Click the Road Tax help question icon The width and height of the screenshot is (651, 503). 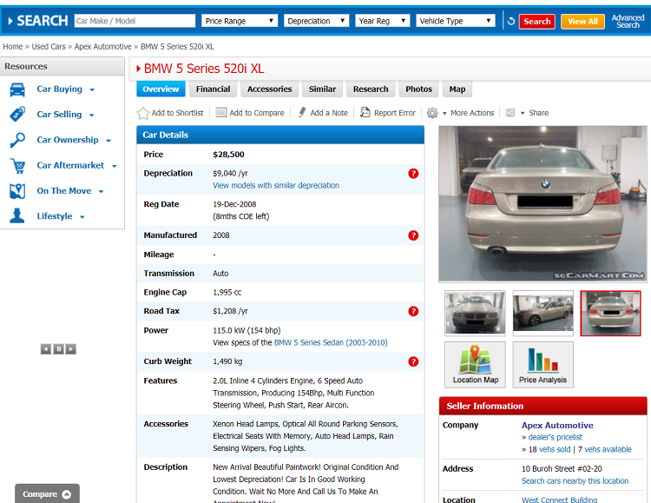pos(413,311)
